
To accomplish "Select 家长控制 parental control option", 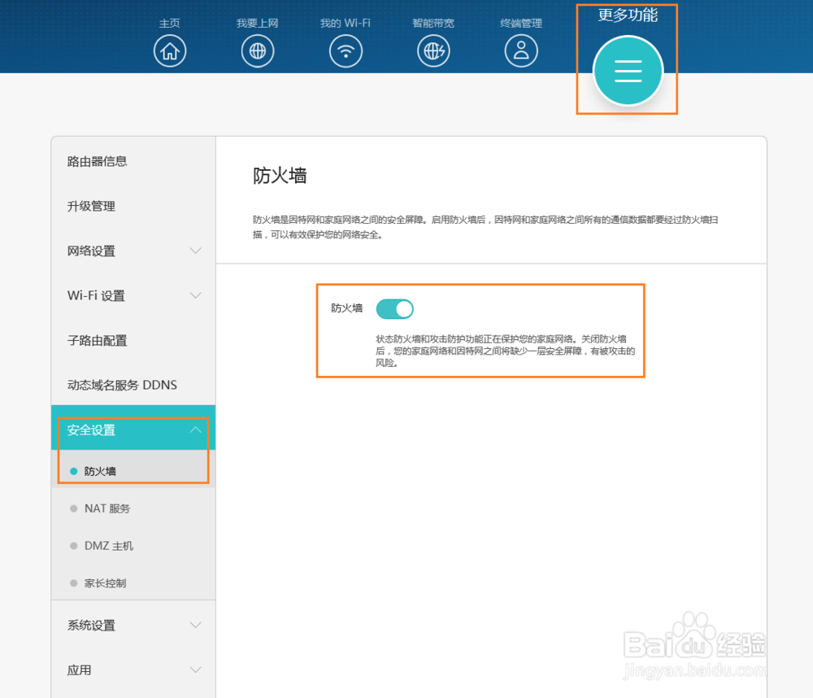I will pyautogui.click(x=74, y=582).
